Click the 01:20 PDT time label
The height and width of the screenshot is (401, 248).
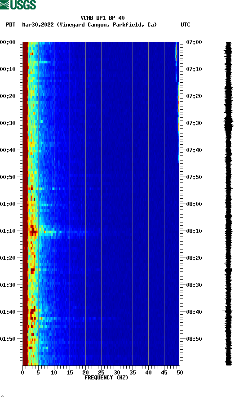(x=8, y=258)
